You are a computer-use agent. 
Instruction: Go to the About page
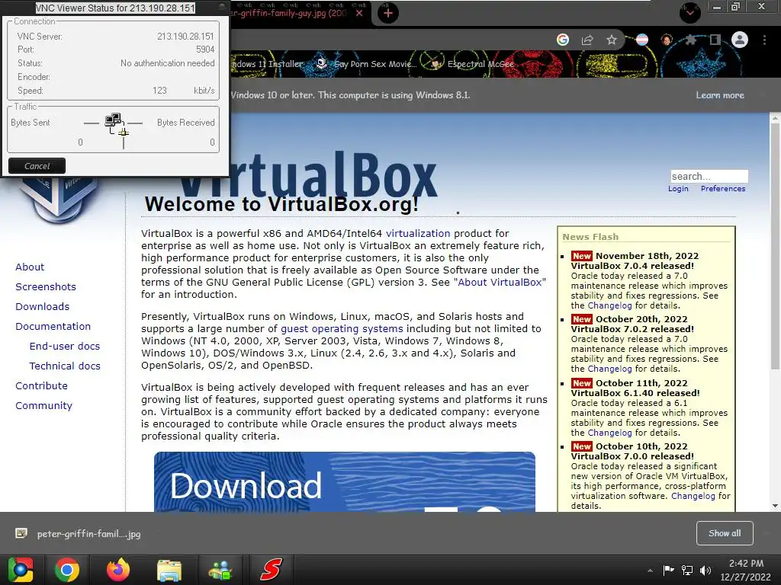tap(30, 267)
